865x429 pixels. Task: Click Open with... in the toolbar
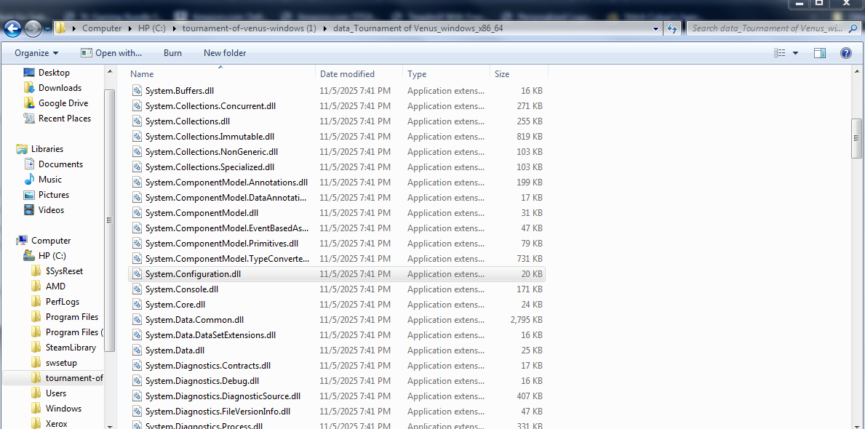pos(111,53)
